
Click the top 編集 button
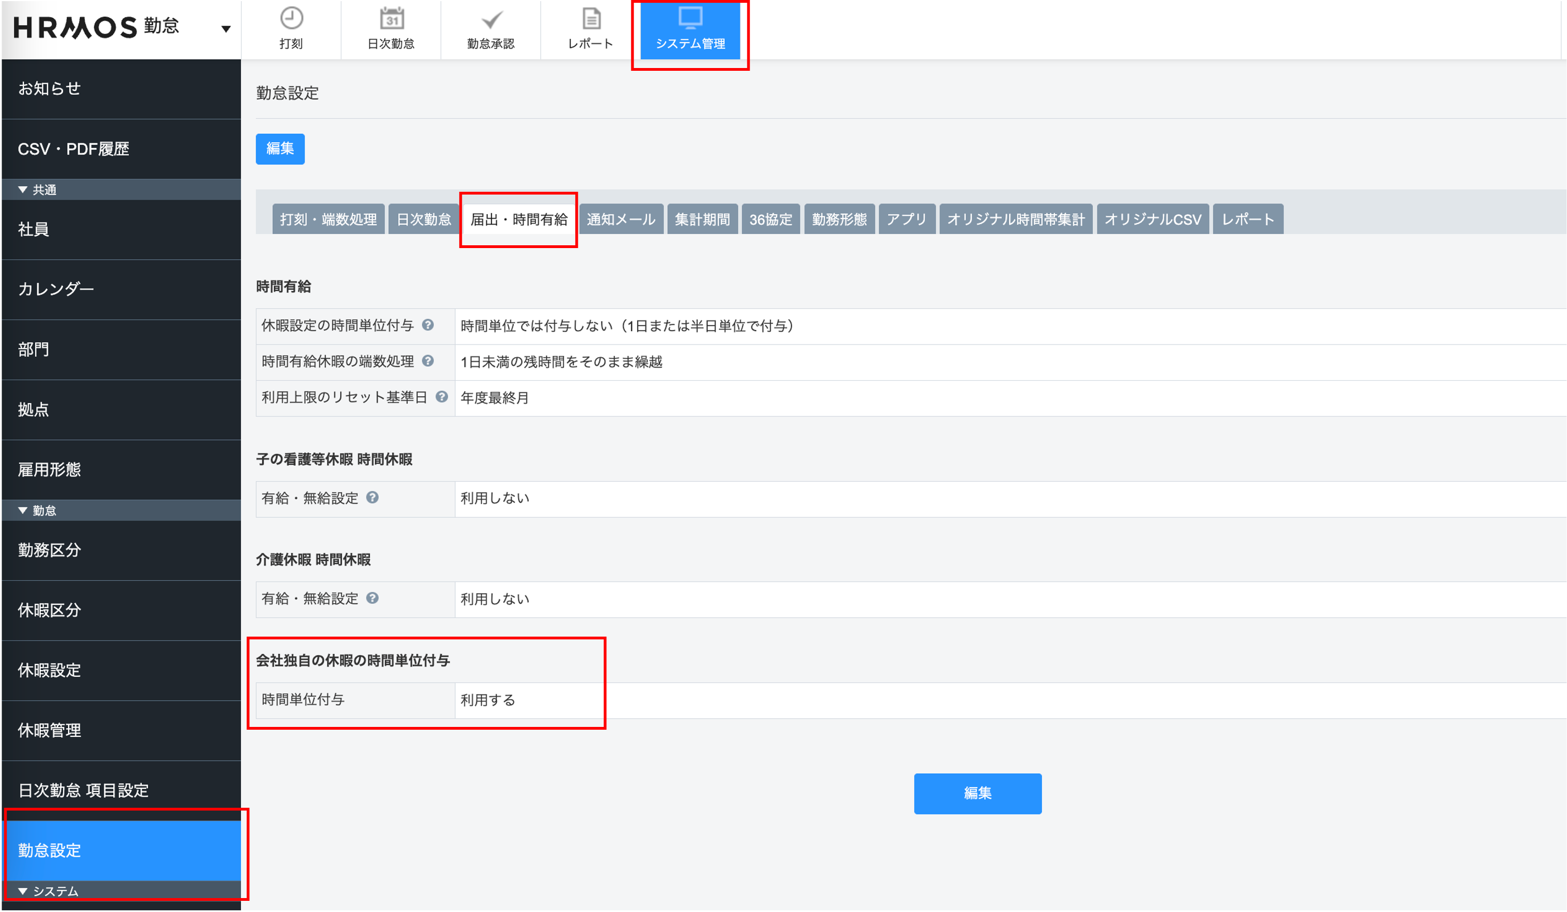(x=280, y=148)
